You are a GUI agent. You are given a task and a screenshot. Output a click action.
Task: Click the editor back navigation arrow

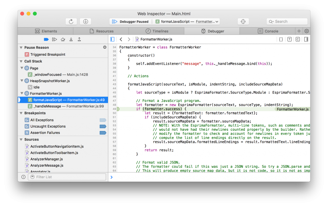(x=121, y=39)
